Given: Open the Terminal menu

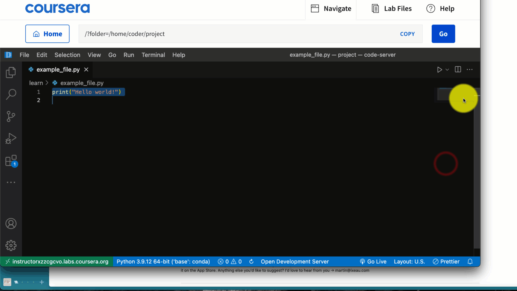Looking at the screenshot, I should pyautogui.click(x=153, y=55).
